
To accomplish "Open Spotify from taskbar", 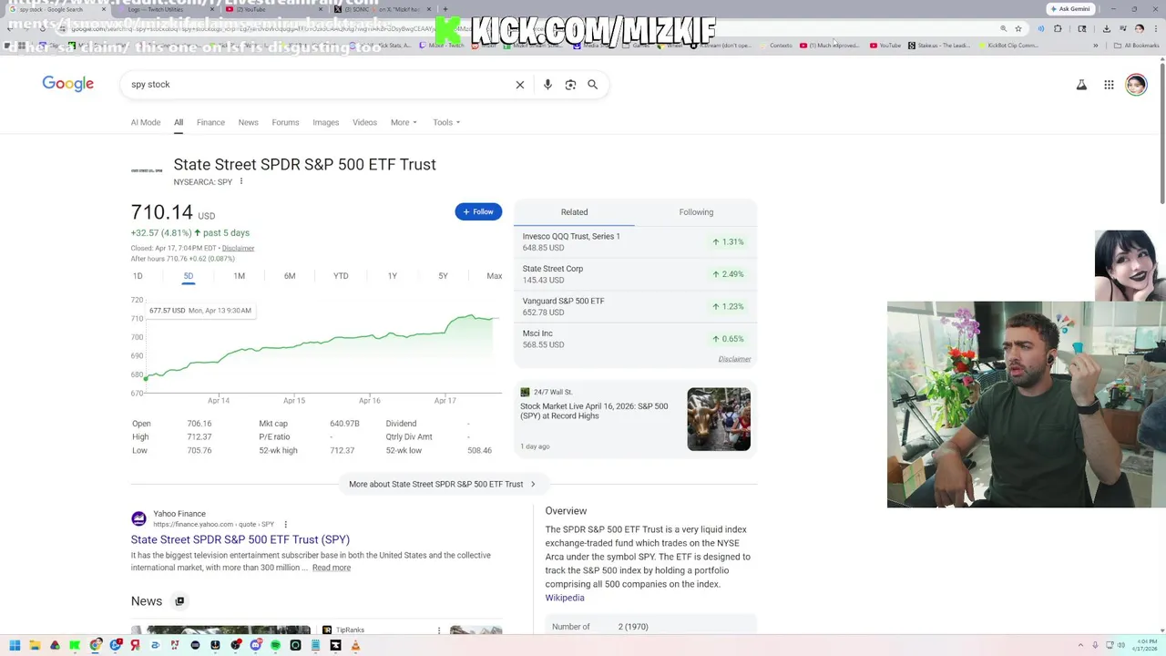I will coord(275,645).
